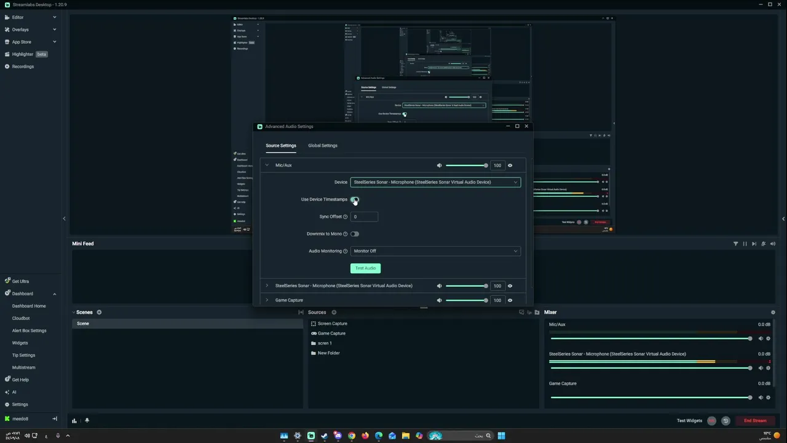
Task: Click Audio Monitoring help question mark icon
Action: tap(345, 251)
